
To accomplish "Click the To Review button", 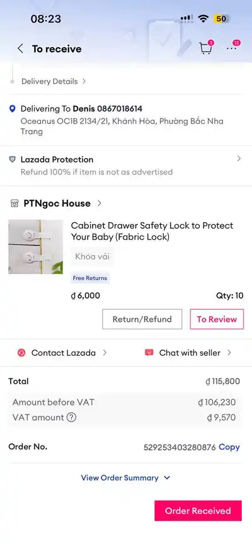I will pyautogui.click(x=217, y=319).
